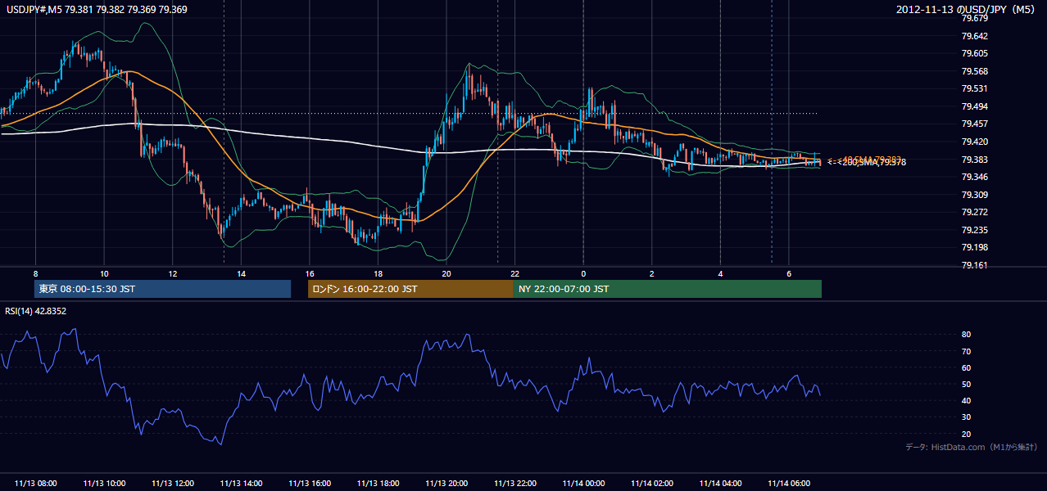Click hour label 4 under price chart
1047x491 pixels.
pos(720,273)
